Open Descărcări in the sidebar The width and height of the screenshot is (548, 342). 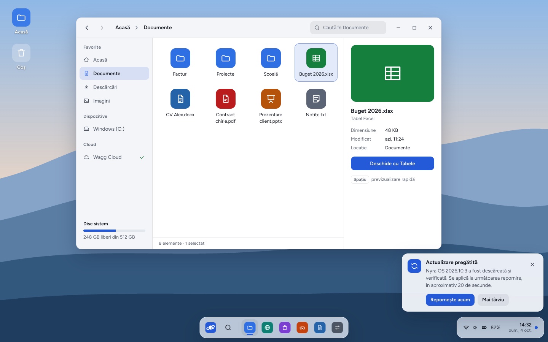[114, 87]
